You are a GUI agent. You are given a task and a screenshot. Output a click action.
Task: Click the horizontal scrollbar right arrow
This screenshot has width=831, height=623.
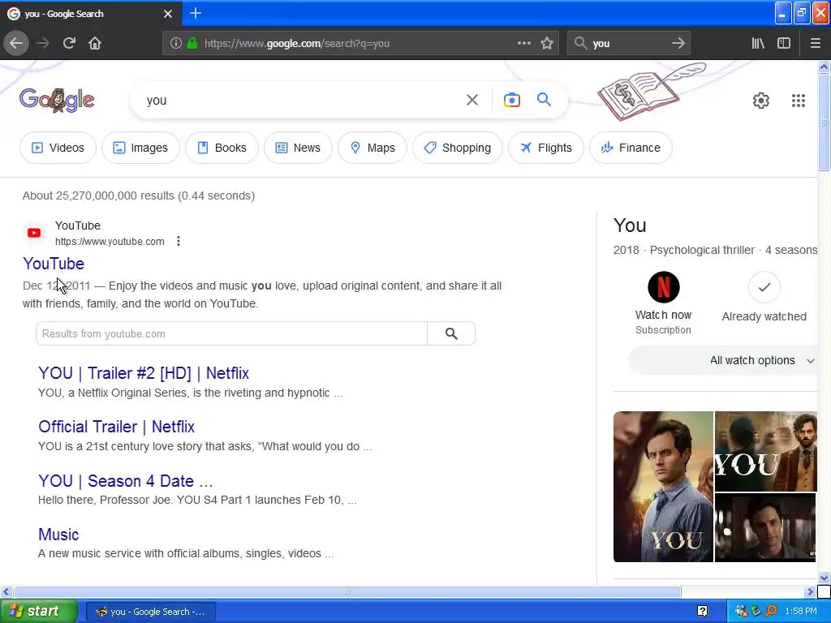click(810, 591)
